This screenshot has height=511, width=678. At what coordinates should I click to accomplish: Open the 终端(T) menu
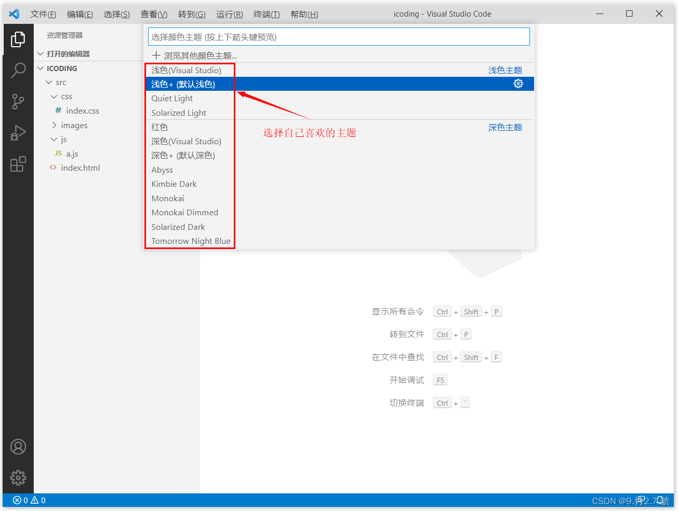click(x=267, y=14)
